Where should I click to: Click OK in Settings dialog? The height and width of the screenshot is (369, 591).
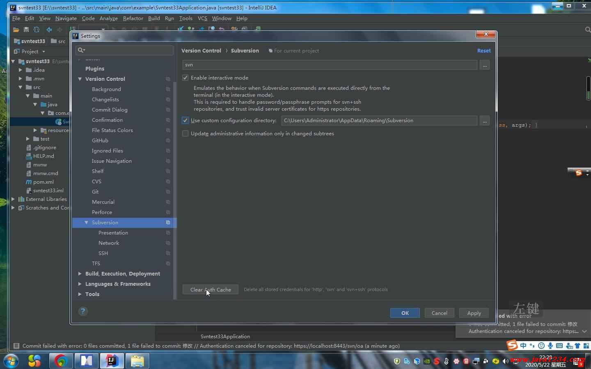click(x=405, y=313)
